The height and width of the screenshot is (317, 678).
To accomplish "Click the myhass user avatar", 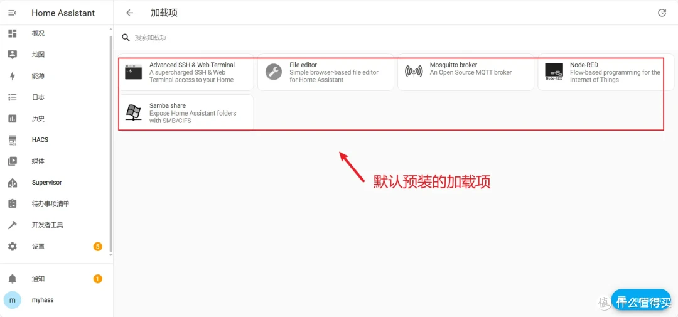I will pos(13,299).
